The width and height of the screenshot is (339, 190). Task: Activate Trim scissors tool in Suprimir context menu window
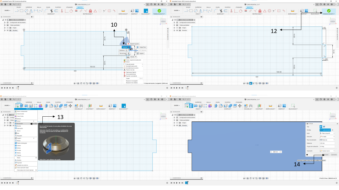click(52, 11)
